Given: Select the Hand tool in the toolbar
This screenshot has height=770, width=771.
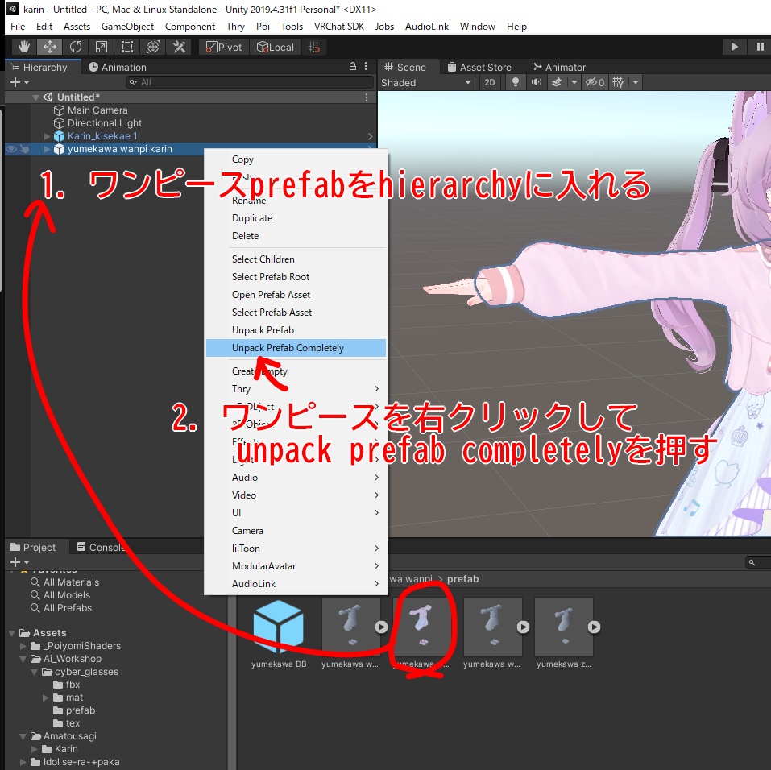Looking at the screenshot, I should [23, 46].
